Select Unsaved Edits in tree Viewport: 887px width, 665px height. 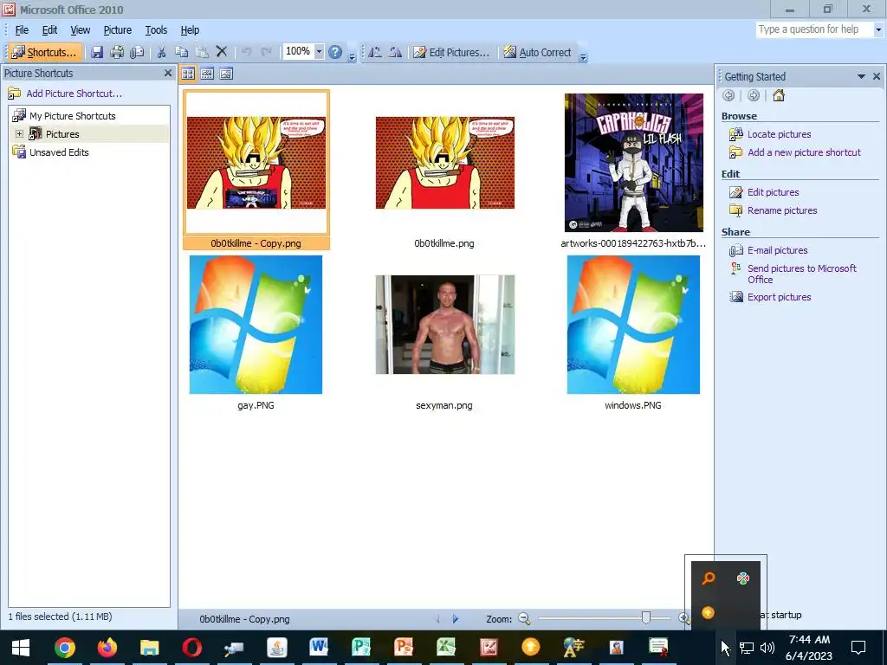pos(59,152)
